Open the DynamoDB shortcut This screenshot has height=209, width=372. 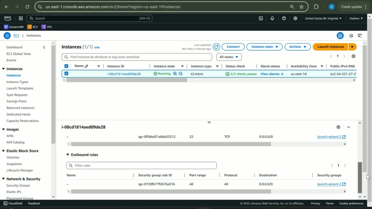coord(14,27)
